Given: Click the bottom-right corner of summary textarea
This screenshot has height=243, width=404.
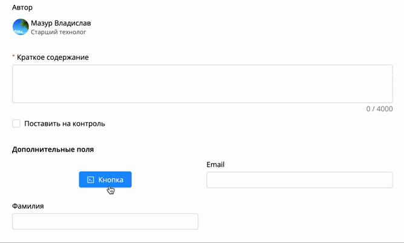Looking at the screenshot, I should point(391,101).
